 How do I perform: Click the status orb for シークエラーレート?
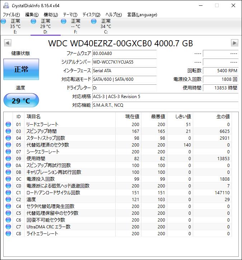[x=8, y=152]
